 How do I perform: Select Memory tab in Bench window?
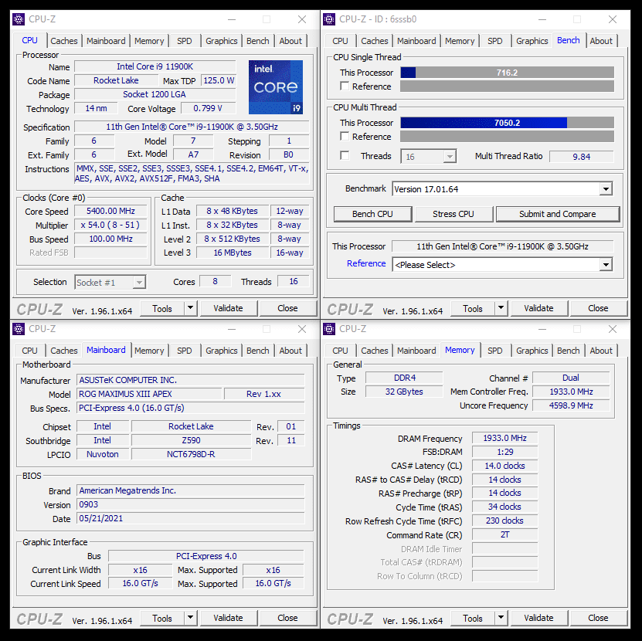coord(460,41)
